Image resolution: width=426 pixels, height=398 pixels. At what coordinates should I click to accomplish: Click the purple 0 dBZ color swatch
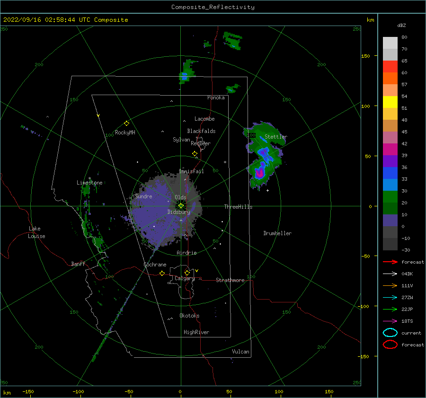point(390,220)
